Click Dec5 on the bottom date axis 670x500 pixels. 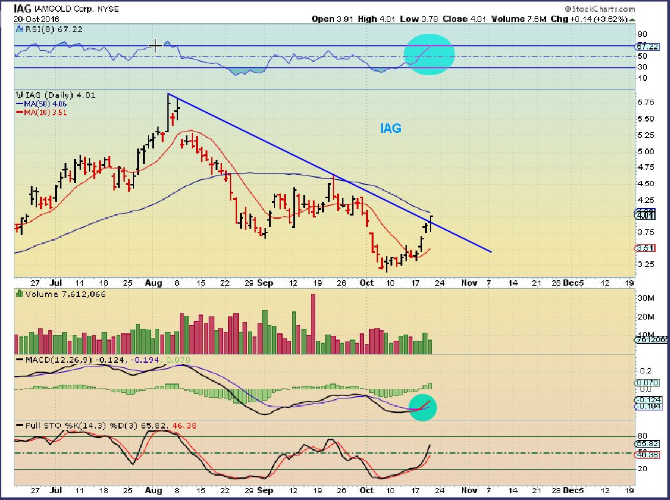point(573,490)
